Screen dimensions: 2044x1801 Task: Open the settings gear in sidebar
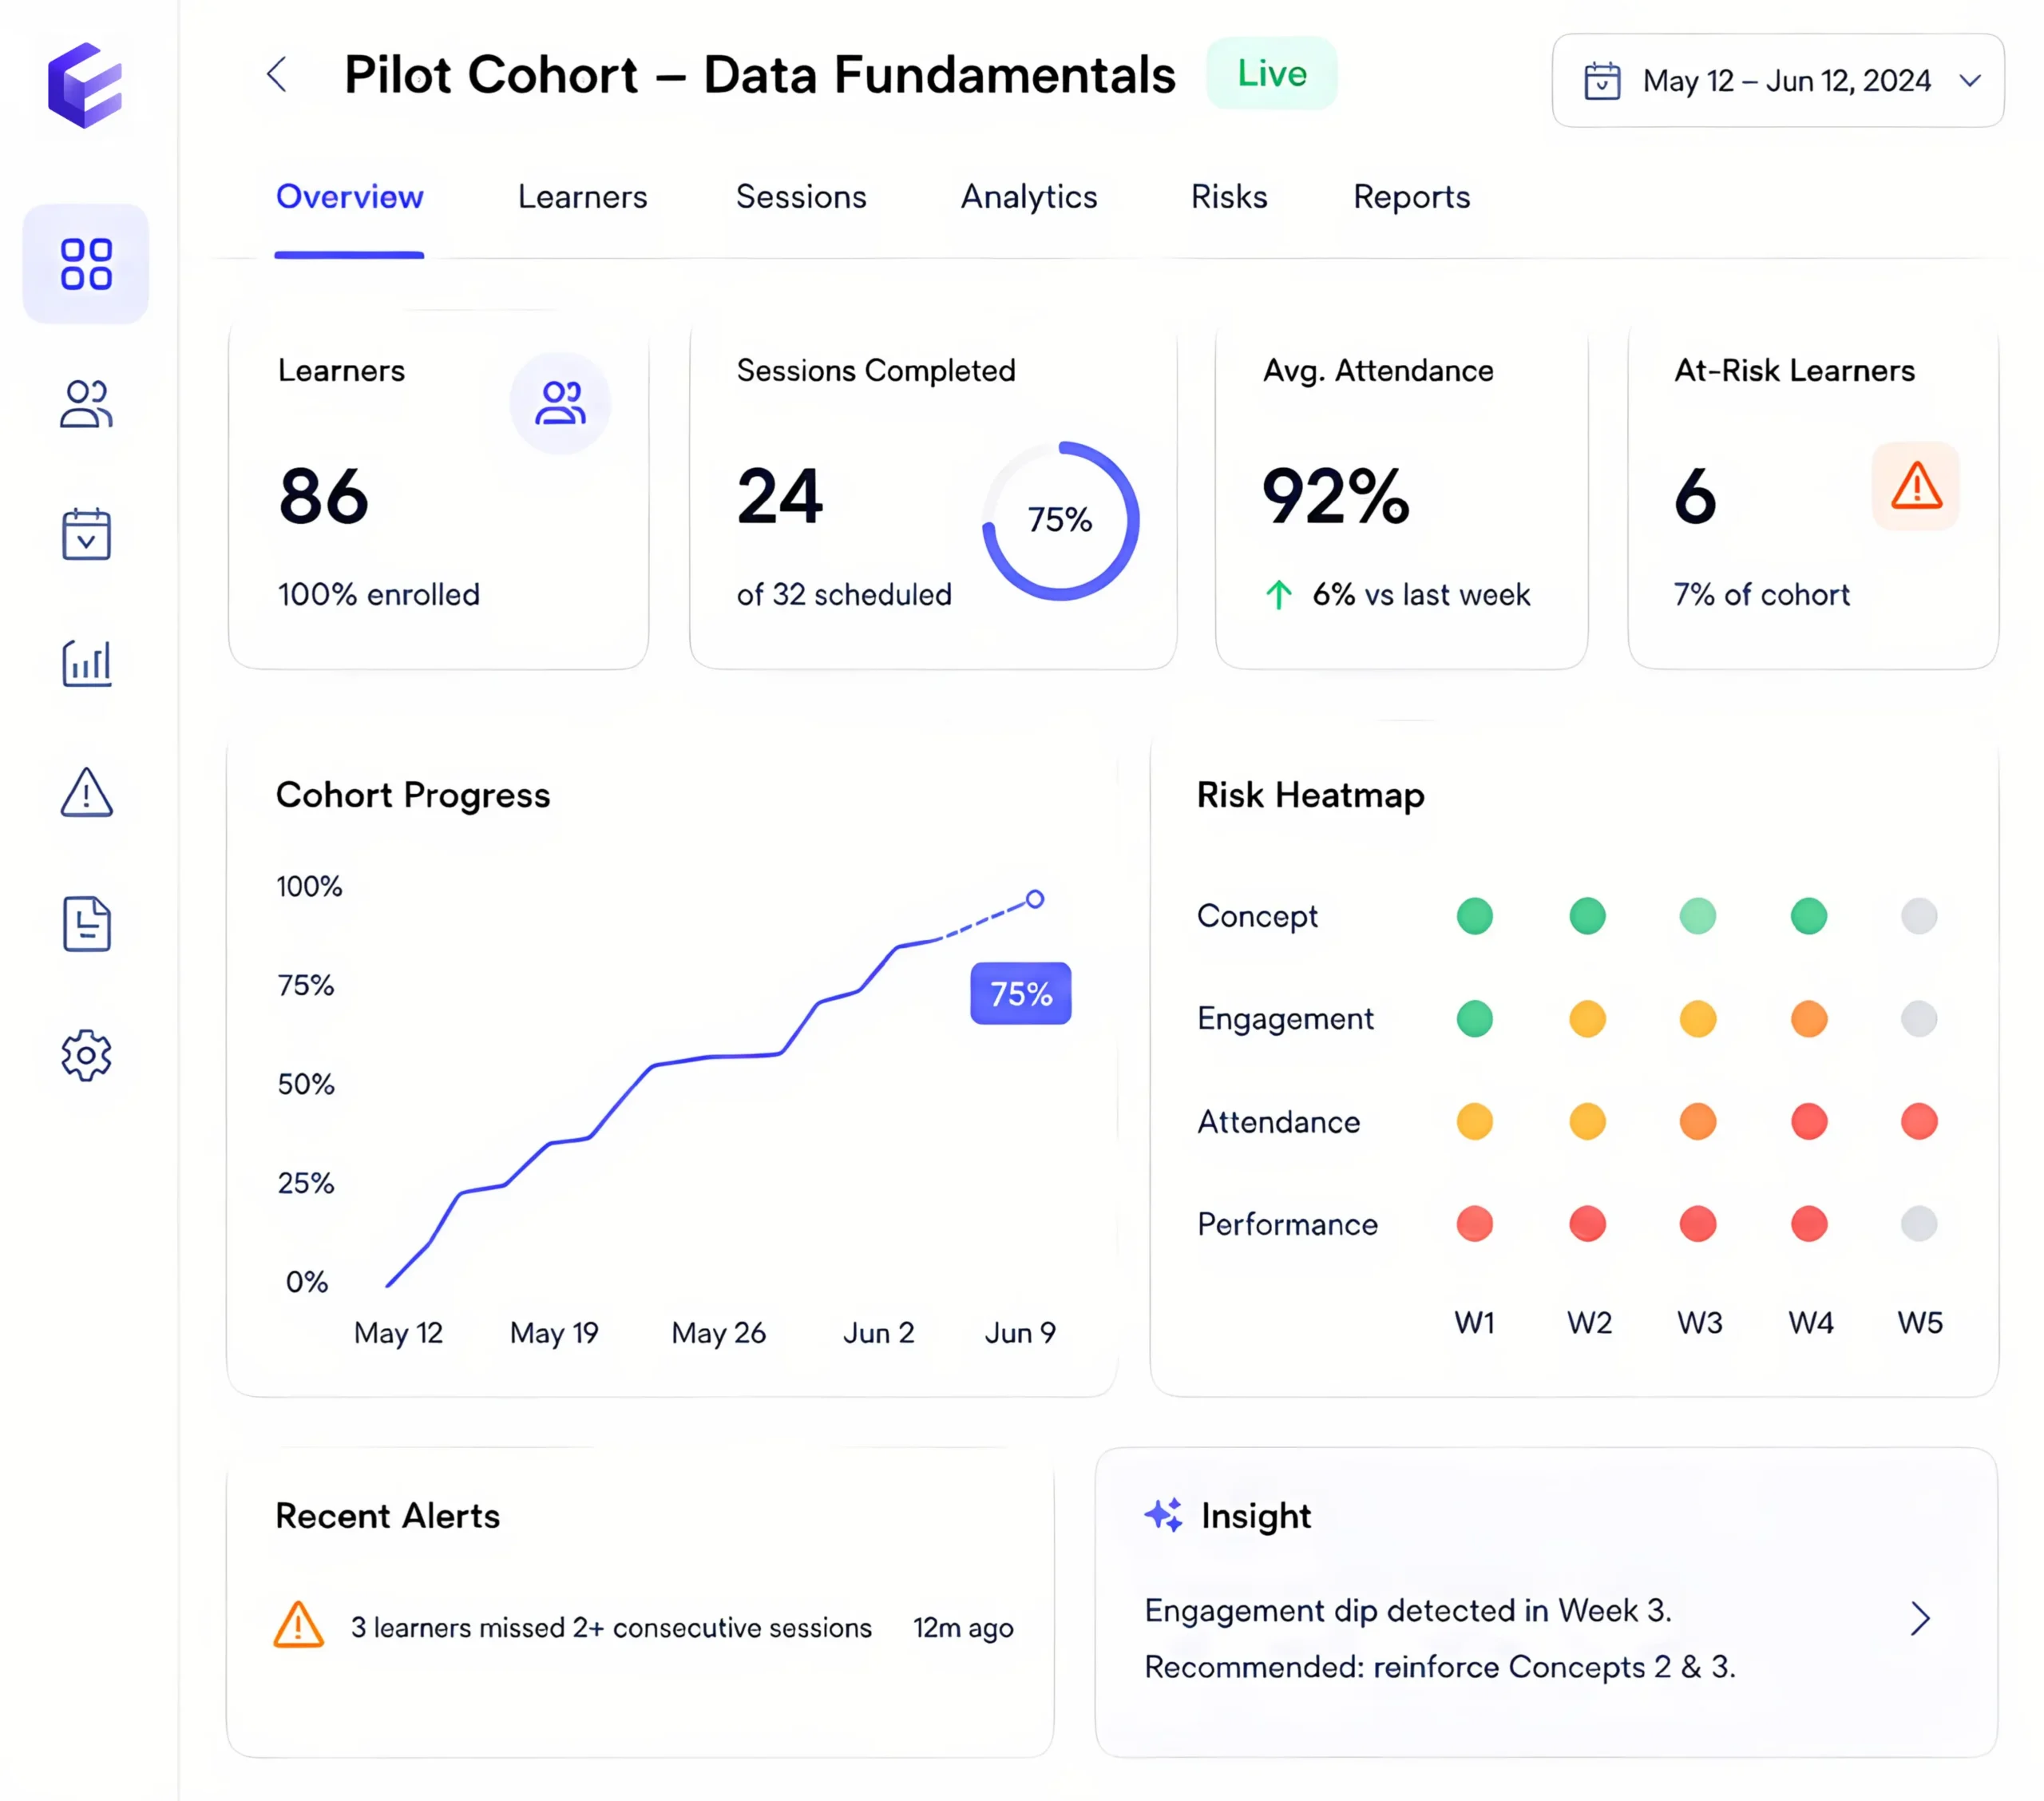tap(86, 1054)
